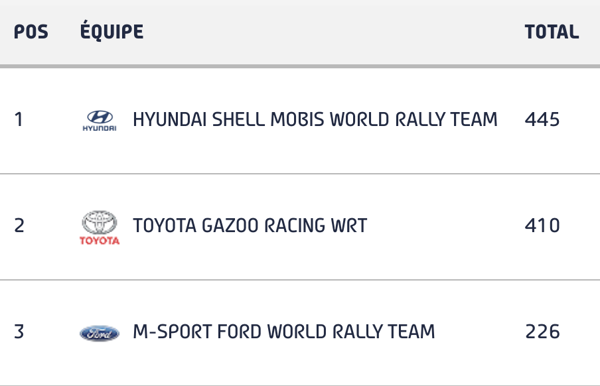Click position number 3 in table
600x386 pixels.
pyautogui.click(x=19, y=332)
